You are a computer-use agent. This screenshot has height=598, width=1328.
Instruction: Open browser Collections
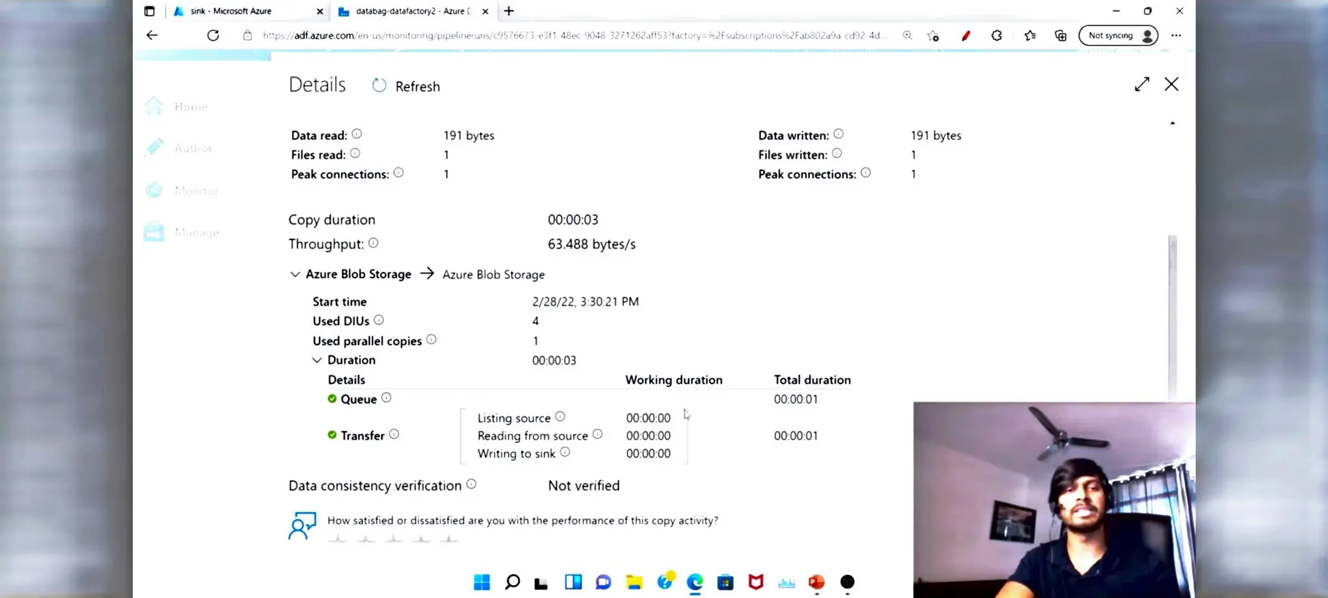coord(1061,36)
